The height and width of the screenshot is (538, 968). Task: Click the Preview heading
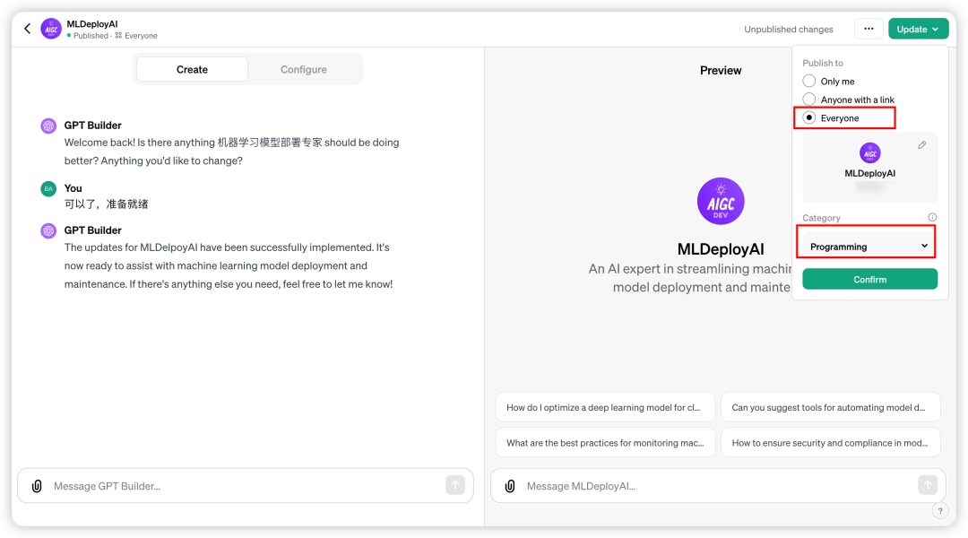721,71
